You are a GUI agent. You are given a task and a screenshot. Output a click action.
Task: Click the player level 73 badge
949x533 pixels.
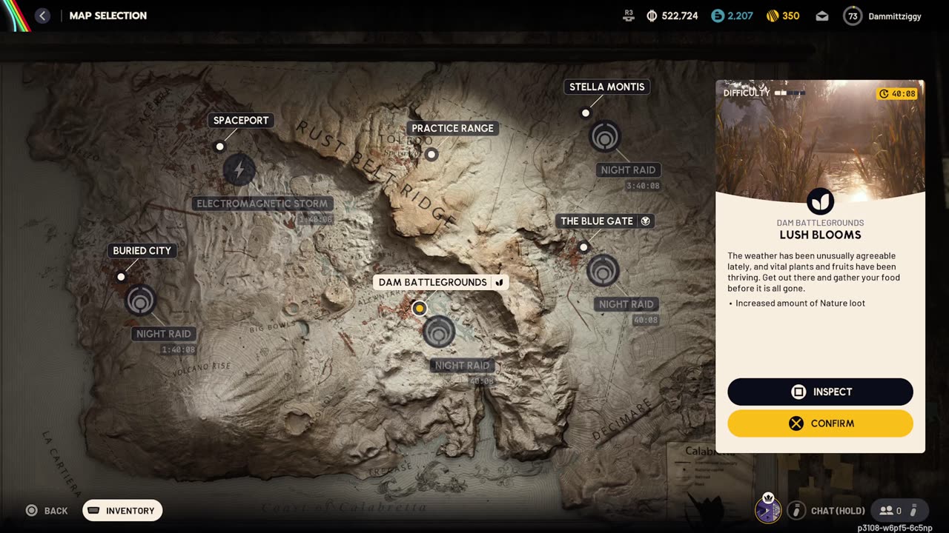[853, 16]
